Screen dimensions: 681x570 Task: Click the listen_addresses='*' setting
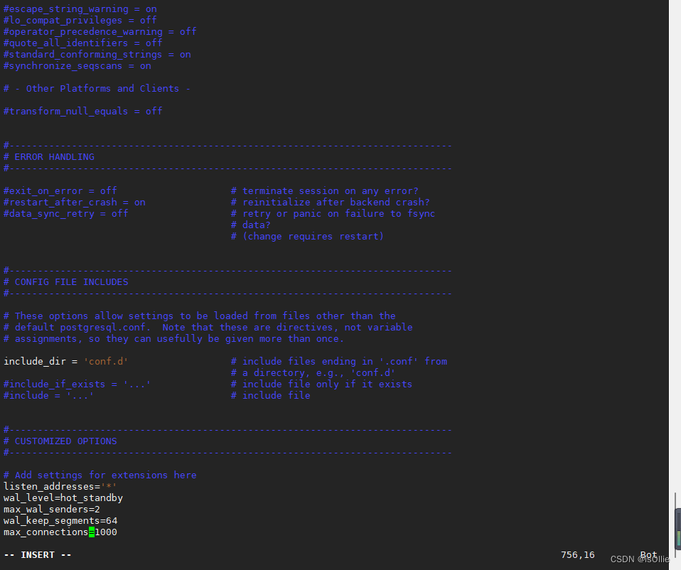[x=59, y=486]
